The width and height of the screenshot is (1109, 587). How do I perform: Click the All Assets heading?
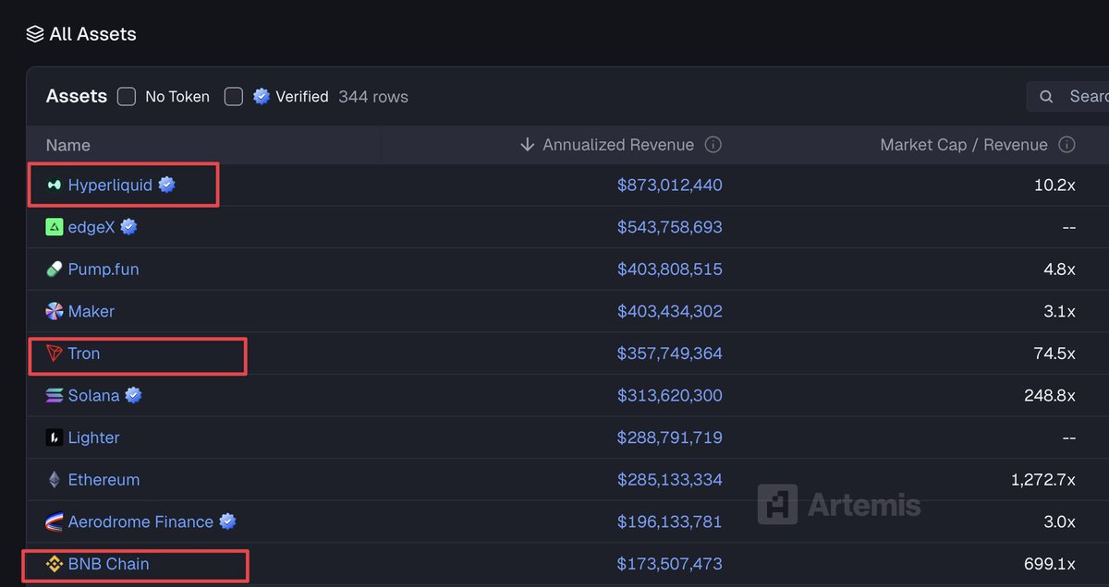pos(92,34)
